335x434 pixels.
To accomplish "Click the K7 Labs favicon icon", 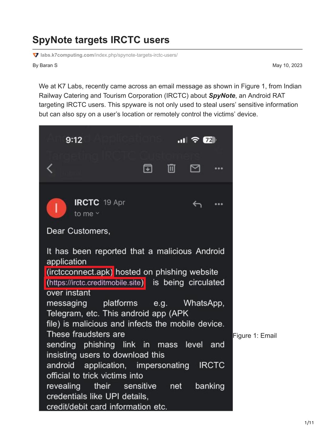I will coord(35,55).
